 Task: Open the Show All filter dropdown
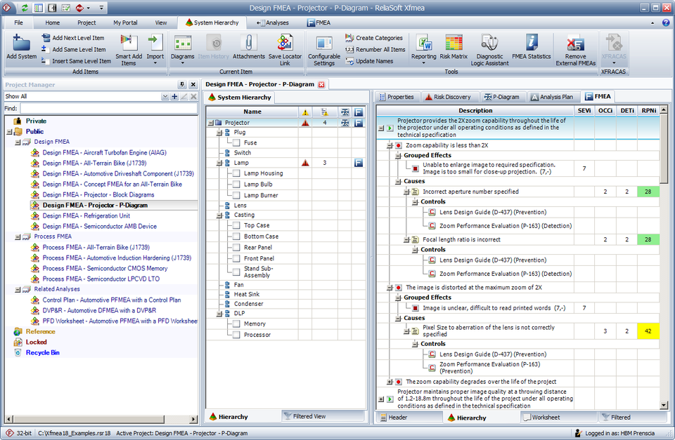click(165, 97)
